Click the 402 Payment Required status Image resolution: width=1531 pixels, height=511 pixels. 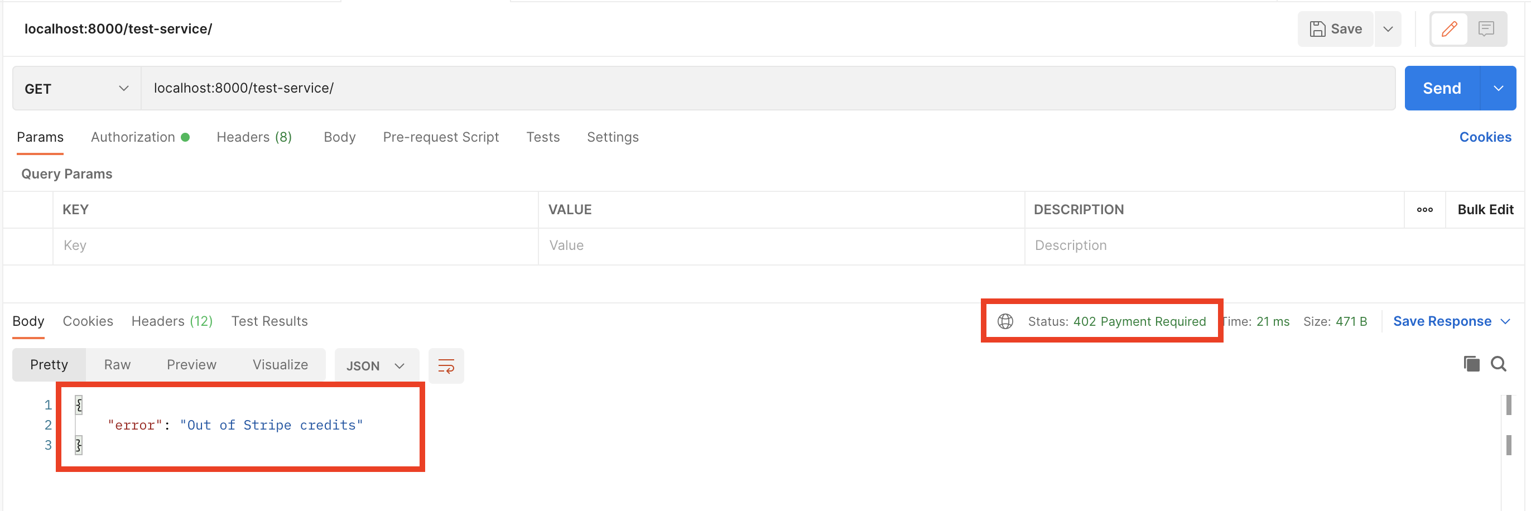[1139, 321]
